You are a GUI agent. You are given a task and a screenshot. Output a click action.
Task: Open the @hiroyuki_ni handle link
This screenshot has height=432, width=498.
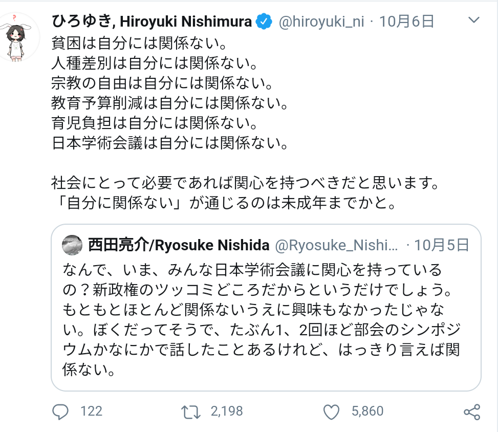[321, 21]
